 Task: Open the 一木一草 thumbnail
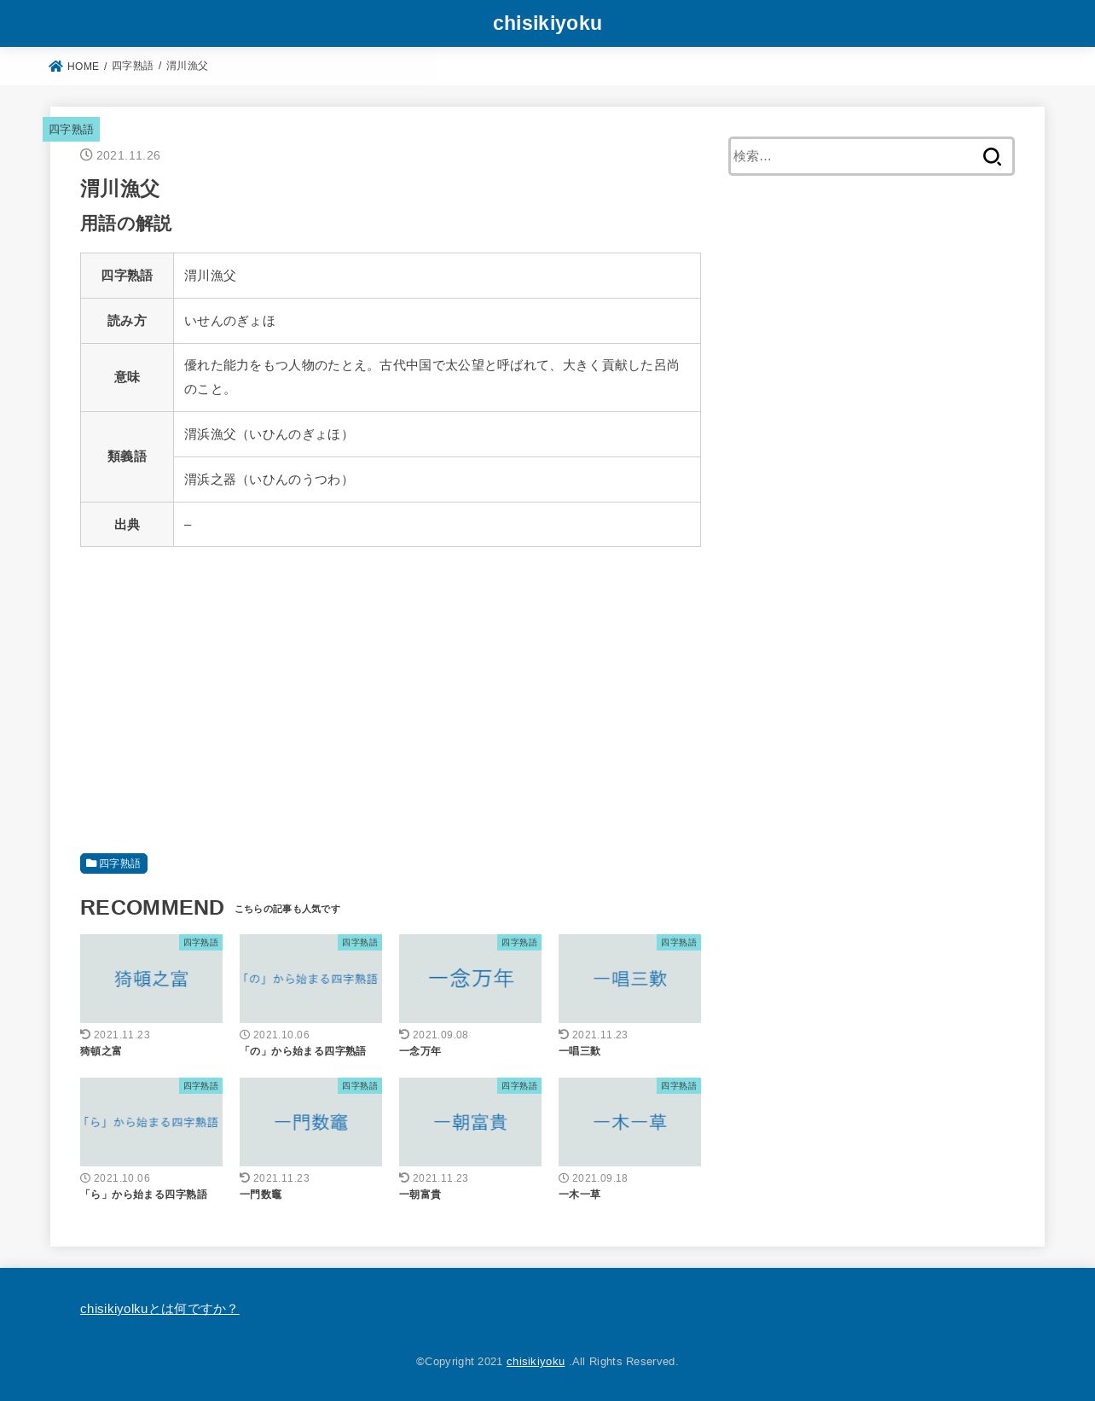(629, 1122)
